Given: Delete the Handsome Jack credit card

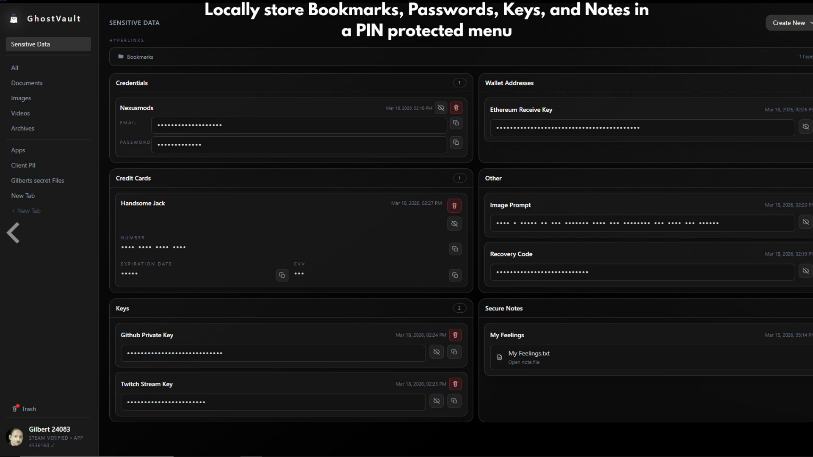Looking at the screenshot, I should [x=454, y=206].
